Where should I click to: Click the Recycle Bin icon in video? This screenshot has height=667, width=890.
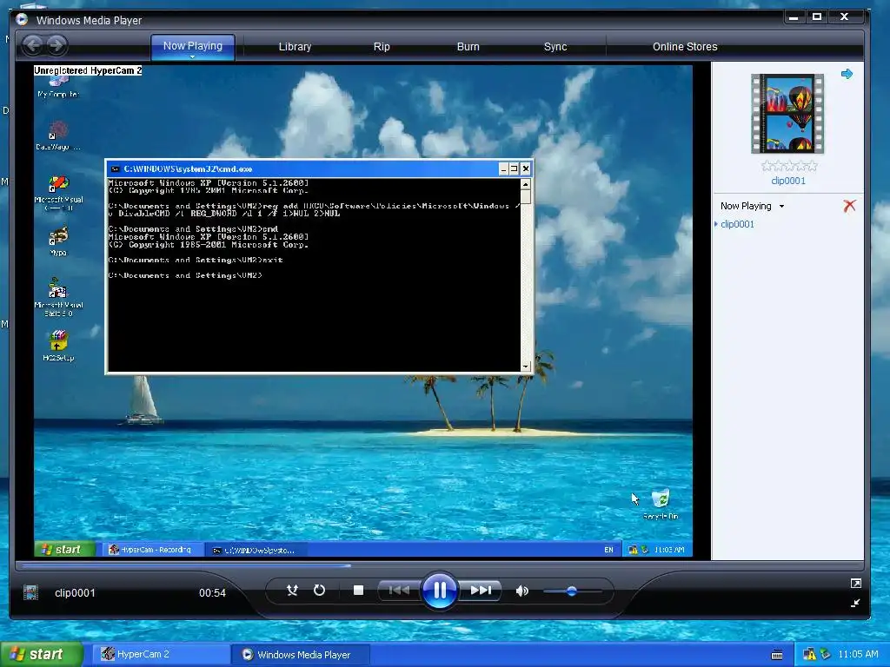tap(661, 504)
